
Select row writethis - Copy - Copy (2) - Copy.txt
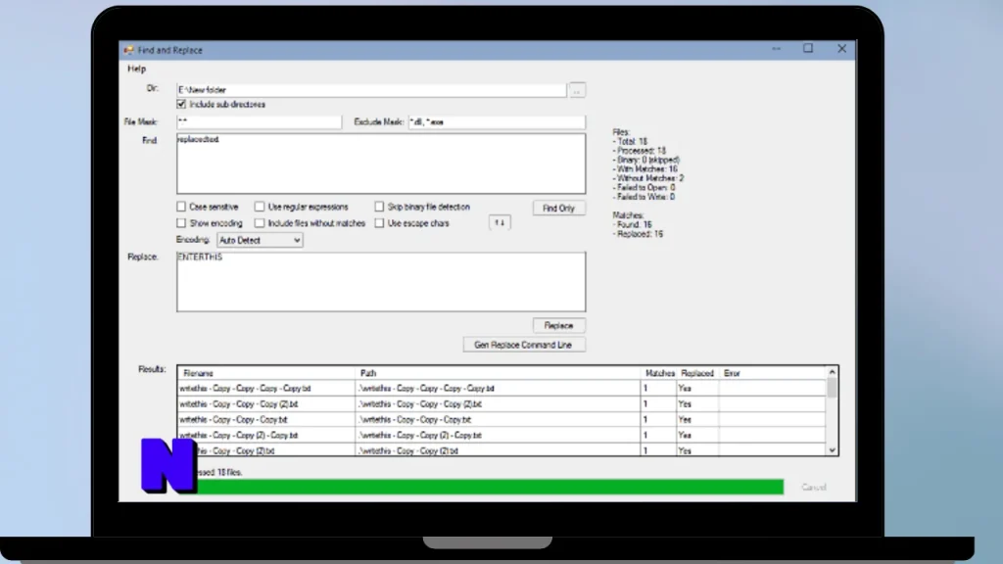[x=501, y=435]
